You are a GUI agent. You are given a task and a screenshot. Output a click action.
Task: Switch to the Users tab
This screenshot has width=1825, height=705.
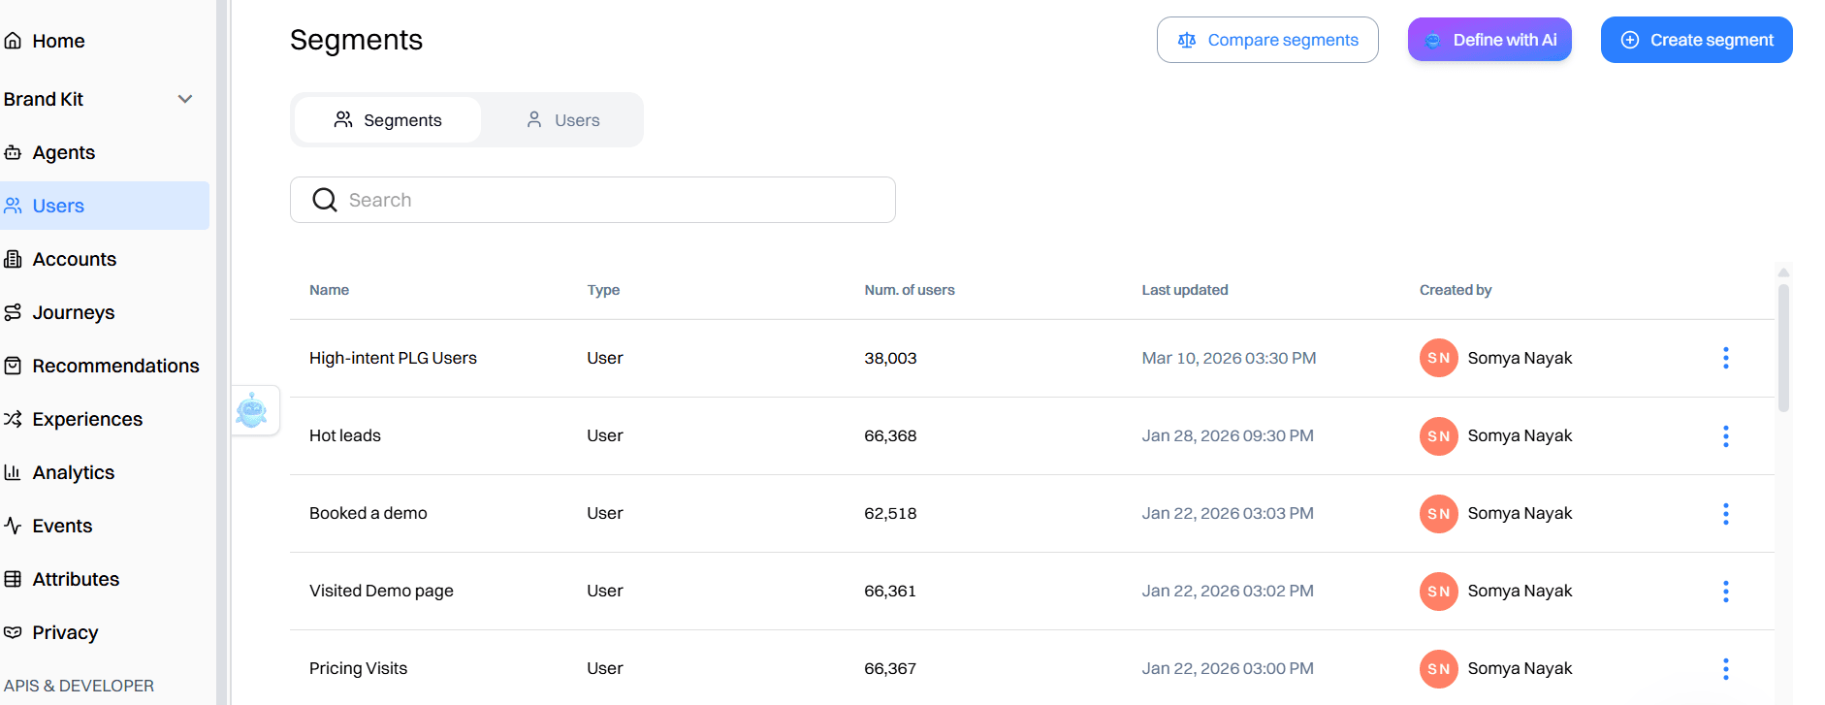pyautogui.click(x=562, y=120)
